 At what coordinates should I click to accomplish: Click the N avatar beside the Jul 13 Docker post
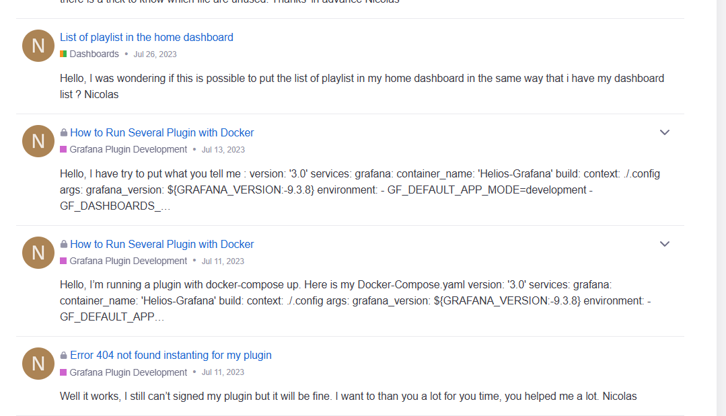pyautogui.click(x=38, y=141)
